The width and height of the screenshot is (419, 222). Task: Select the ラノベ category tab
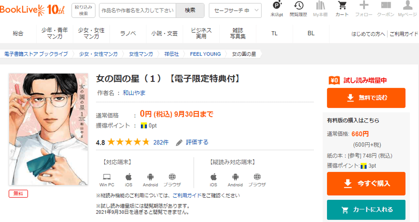coord(128,33)
